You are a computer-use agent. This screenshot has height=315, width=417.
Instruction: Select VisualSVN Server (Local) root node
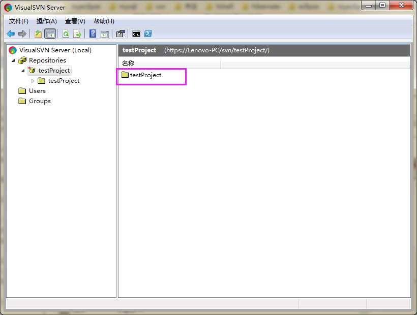55,50
